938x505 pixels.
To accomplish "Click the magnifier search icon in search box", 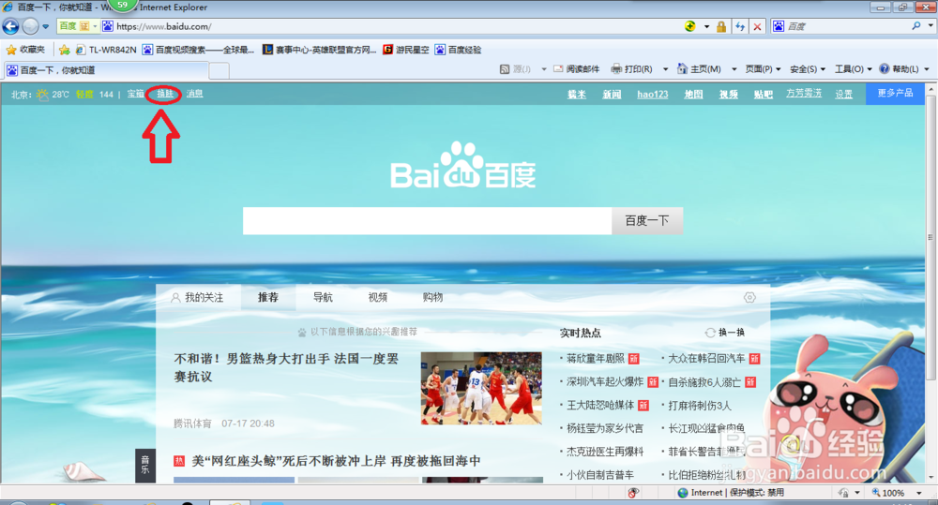I will [x=915, y=26].
